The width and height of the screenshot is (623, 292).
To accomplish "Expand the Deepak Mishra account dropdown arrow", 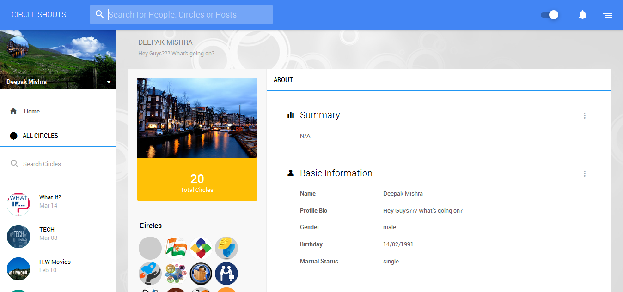I will [x=109, y=82].
